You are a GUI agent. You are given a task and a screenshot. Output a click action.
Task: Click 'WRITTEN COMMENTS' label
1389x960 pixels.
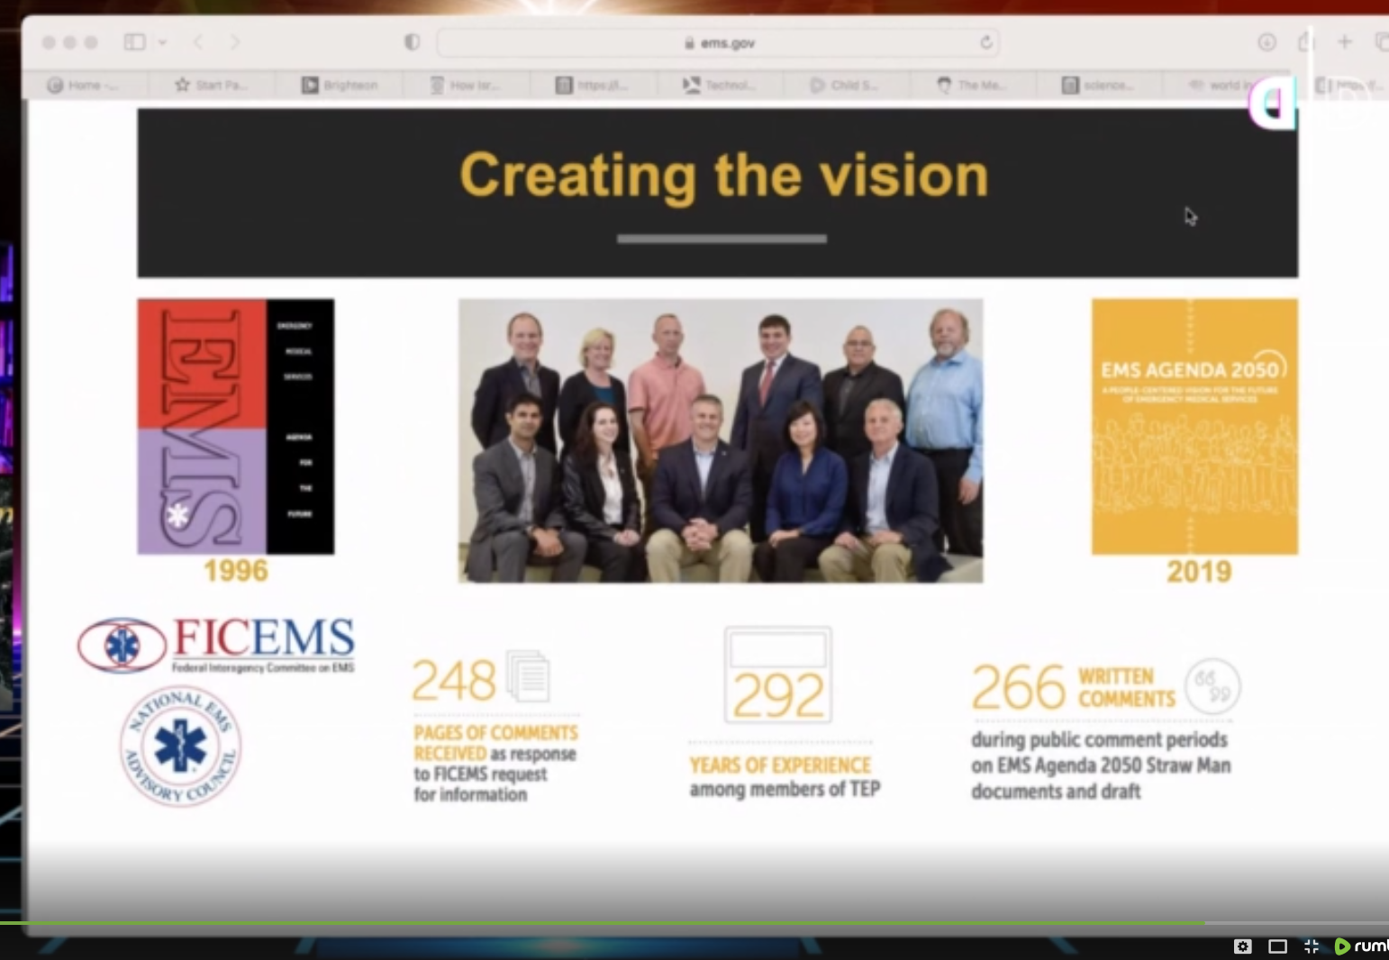pyautogui.click(x=1127, y=688)
